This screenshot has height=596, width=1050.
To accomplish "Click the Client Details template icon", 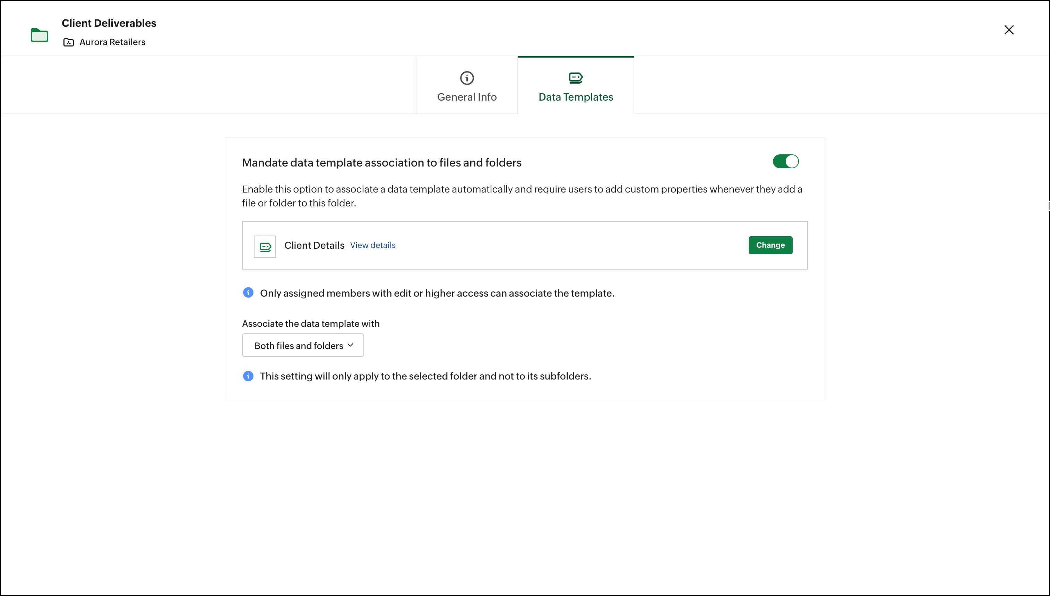I will click(x=265, y=246).
